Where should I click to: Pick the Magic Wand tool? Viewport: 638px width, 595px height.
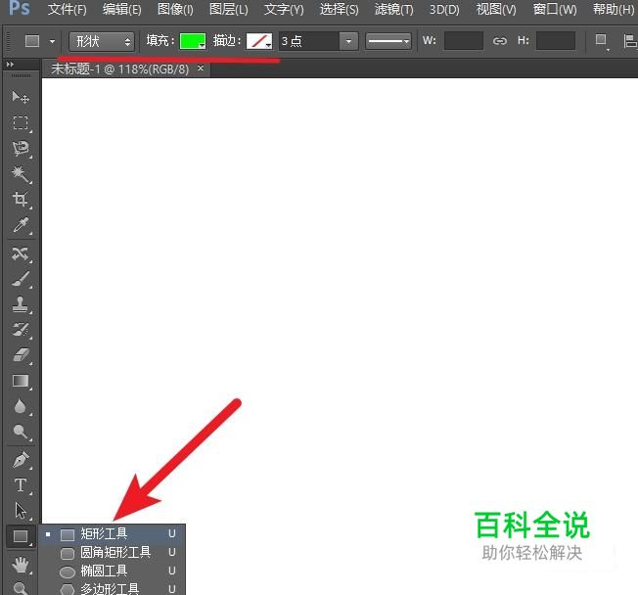pos(20,174)
